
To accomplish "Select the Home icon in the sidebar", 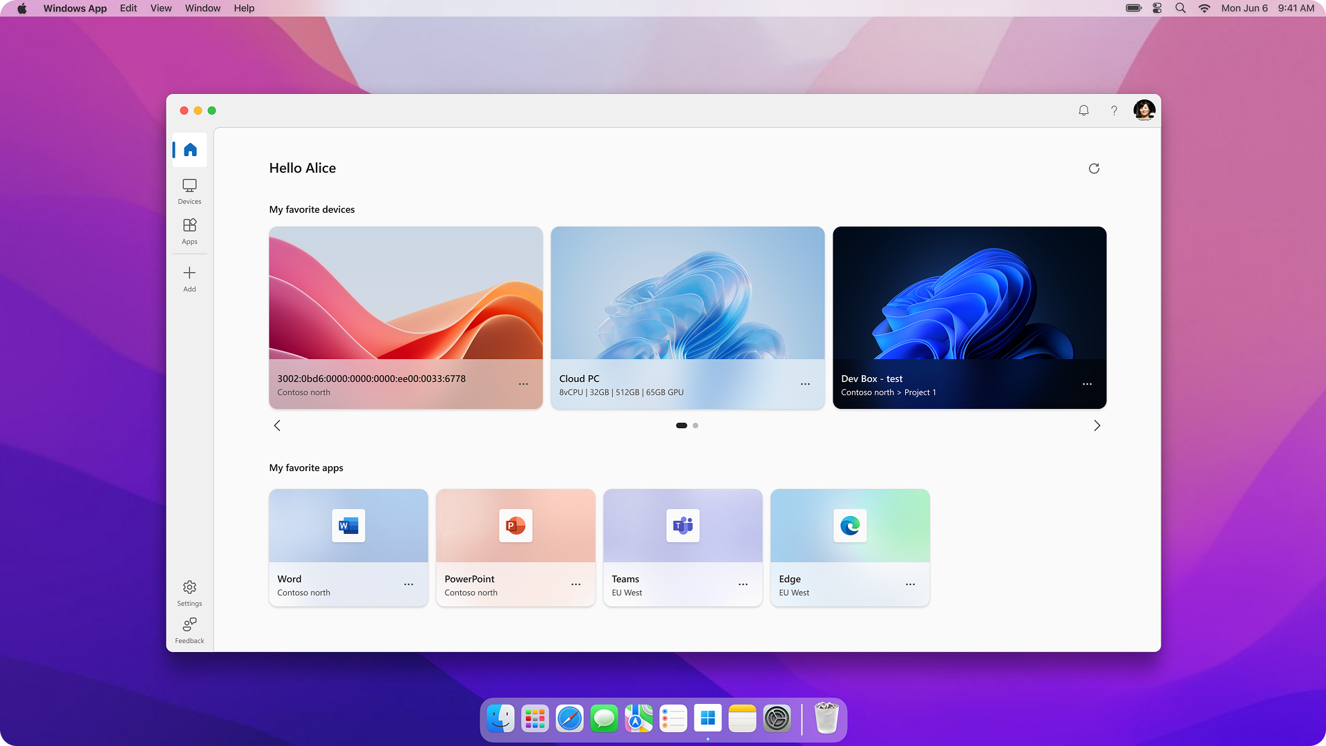I will point(189,150).
